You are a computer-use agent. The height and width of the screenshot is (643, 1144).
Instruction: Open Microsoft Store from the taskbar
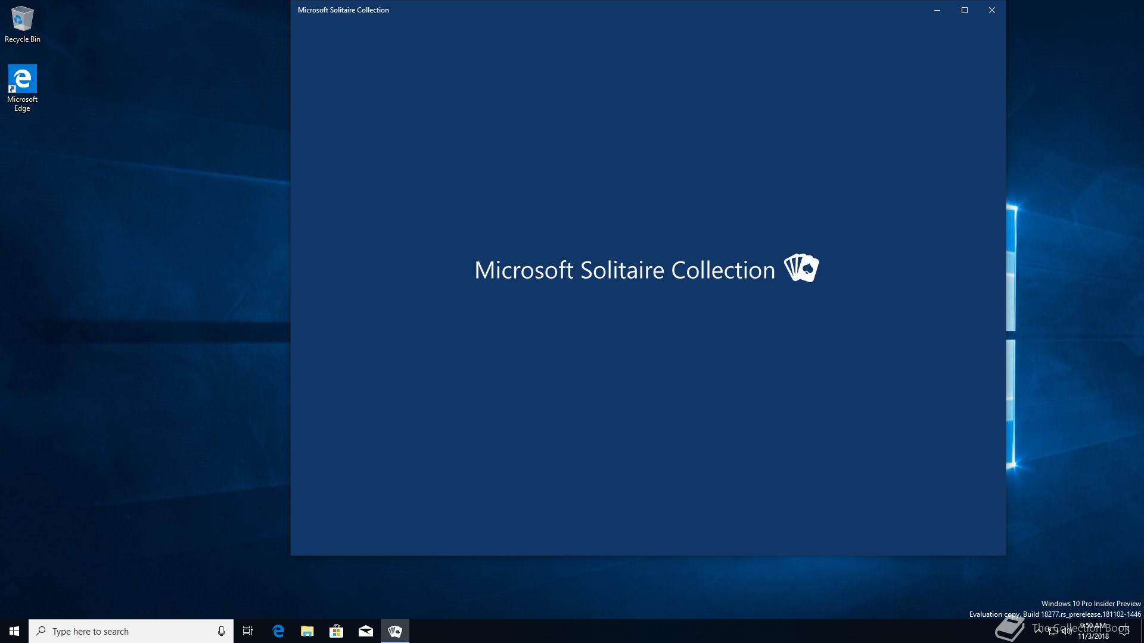pyautogui.click(x=337, y=631)
